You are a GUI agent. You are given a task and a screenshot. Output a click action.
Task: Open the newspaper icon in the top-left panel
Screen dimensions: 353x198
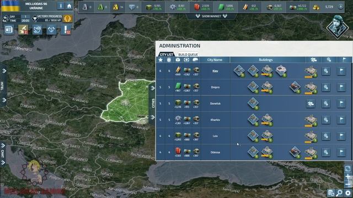(9, 29)
